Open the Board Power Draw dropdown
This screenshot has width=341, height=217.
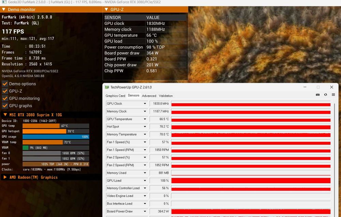(x=145, y=211)
